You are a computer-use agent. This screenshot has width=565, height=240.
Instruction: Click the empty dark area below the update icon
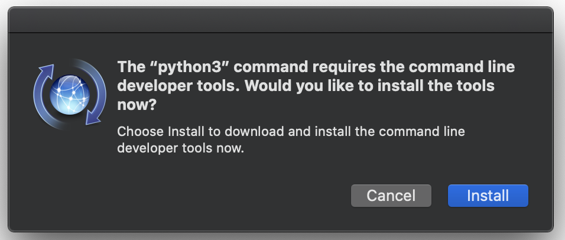click(x=70, y=173)
